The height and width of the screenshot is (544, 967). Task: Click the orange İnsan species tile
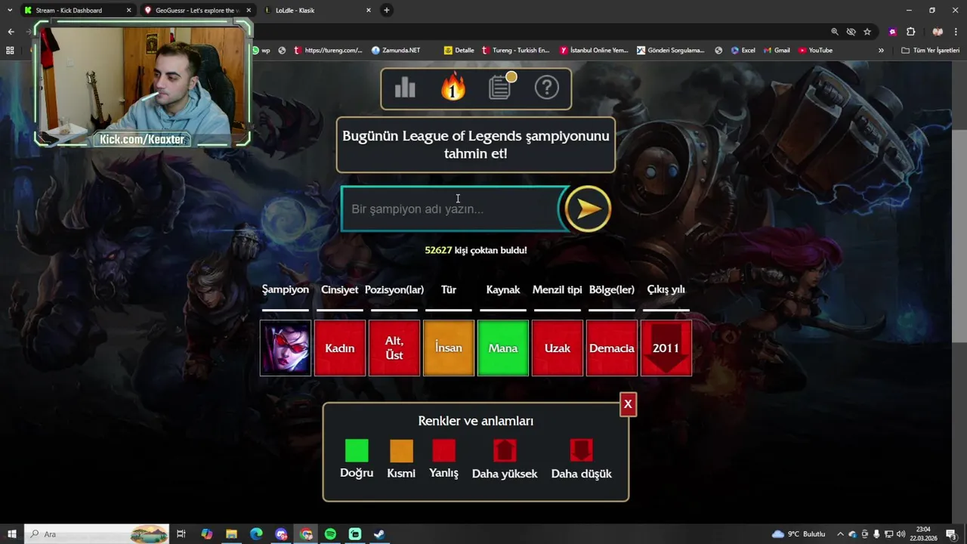click(449, 348)
